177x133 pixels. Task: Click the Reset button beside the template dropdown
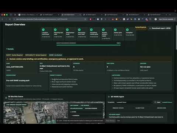tap(157, 102)
